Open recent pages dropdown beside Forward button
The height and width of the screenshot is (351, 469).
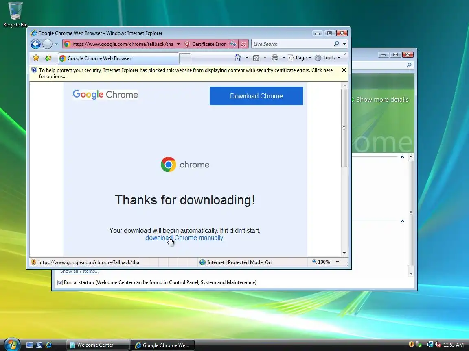coord(56,44)
